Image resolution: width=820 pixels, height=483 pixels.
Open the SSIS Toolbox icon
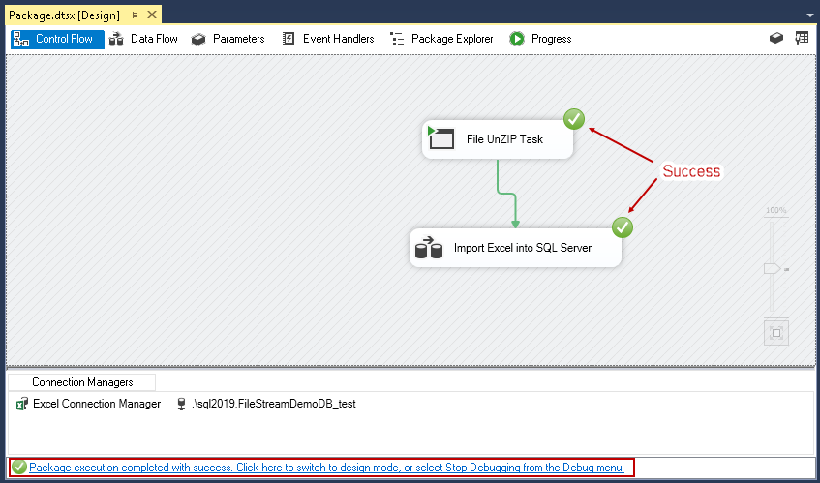(776, 38)
